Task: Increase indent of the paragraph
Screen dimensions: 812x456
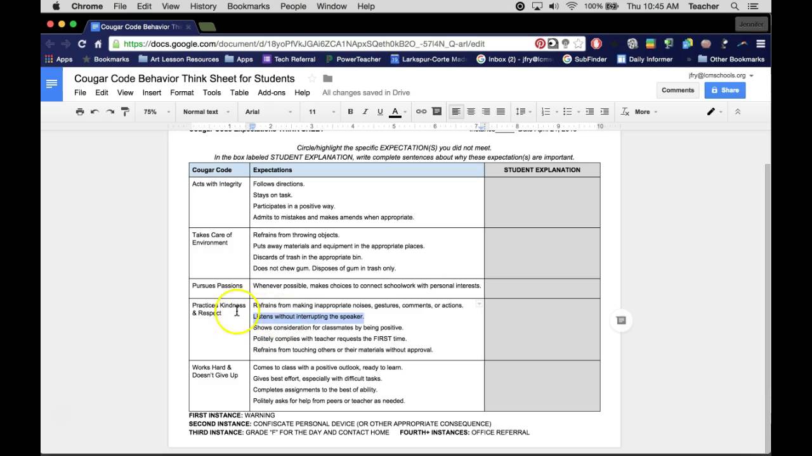Action: point(605,111)
